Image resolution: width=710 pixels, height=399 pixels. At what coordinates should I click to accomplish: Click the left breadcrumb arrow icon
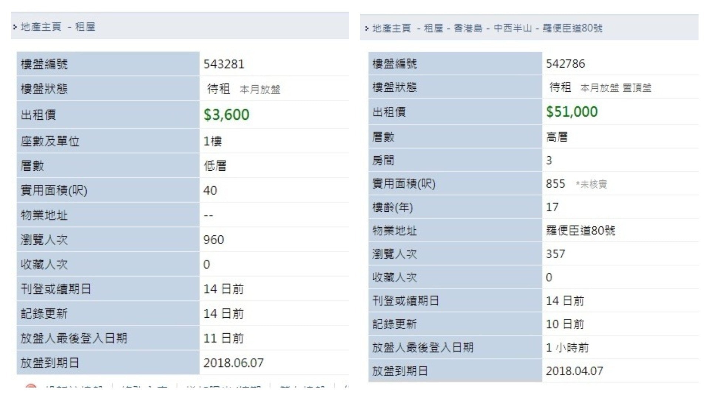(15, 27)
